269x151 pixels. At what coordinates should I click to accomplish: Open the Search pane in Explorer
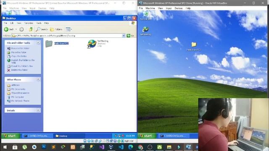(x=42, y=29)
